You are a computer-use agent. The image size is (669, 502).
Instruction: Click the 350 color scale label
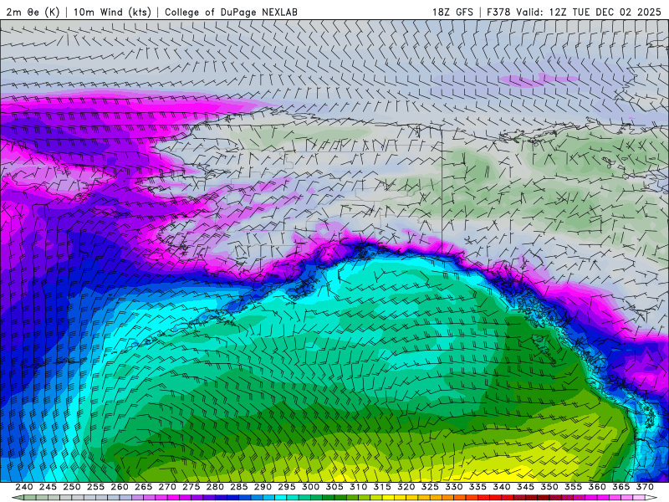point(549,487)
